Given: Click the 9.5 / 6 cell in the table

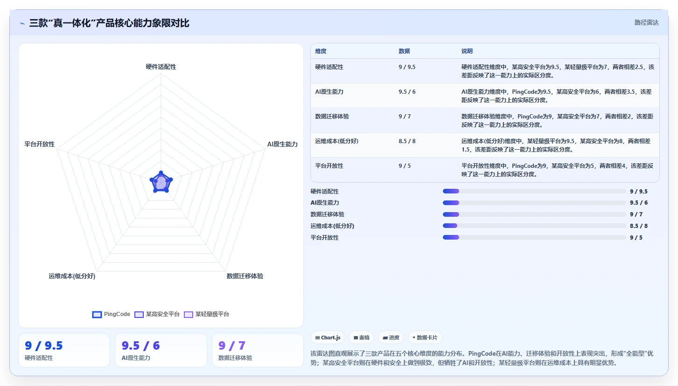Looking at the screenshot, I should tap(407, 92).
